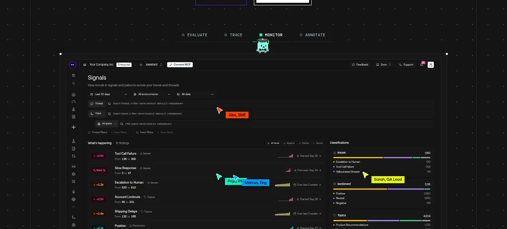Click the microphone sidebar icon
This screenshot has width=507, height=229.
74,192
